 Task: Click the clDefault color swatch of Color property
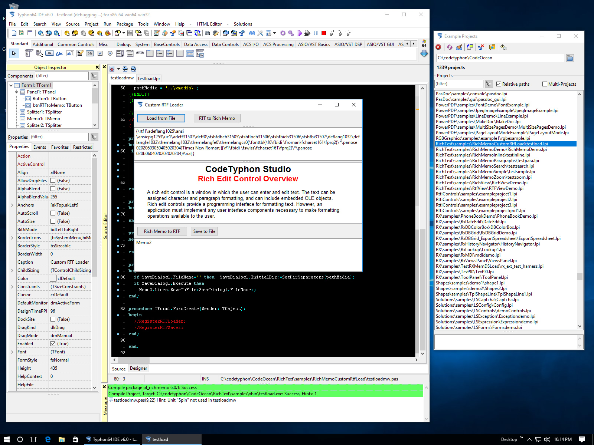(x=53, y=278)
